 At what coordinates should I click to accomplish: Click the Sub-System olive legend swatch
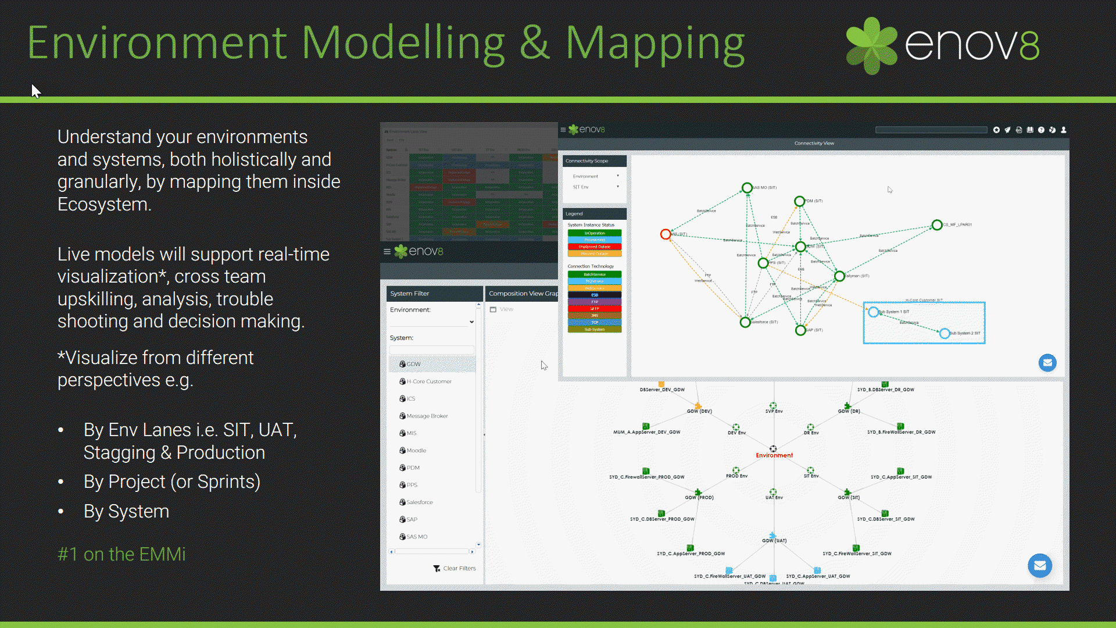click(x=595, y=330)
